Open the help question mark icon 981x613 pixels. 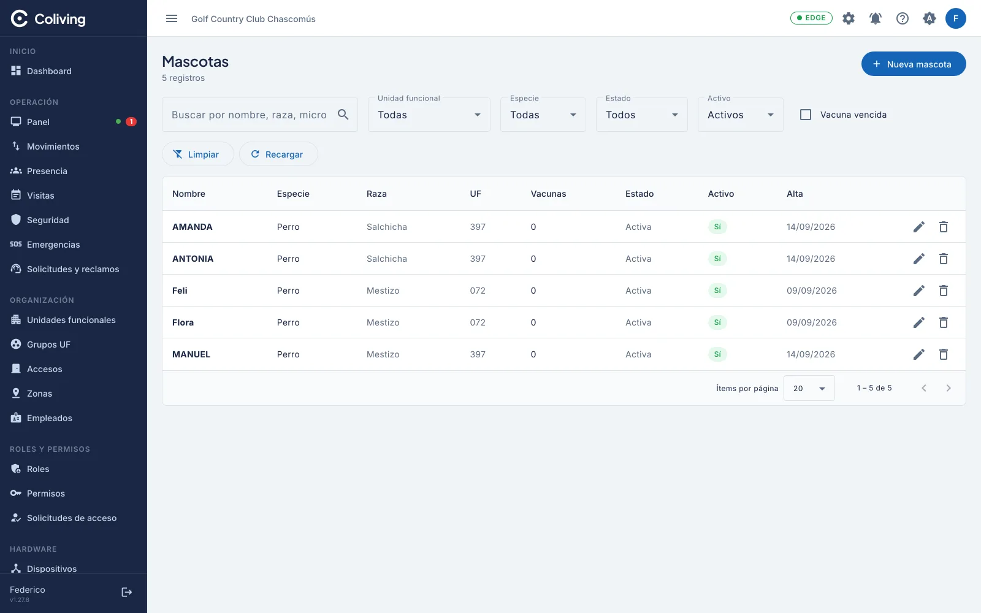(x=903, y=18)
